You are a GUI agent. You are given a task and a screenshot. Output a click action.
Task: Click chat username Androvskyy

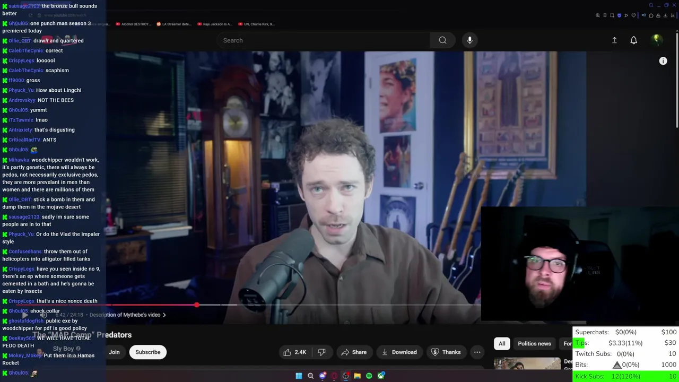(22, 100)
